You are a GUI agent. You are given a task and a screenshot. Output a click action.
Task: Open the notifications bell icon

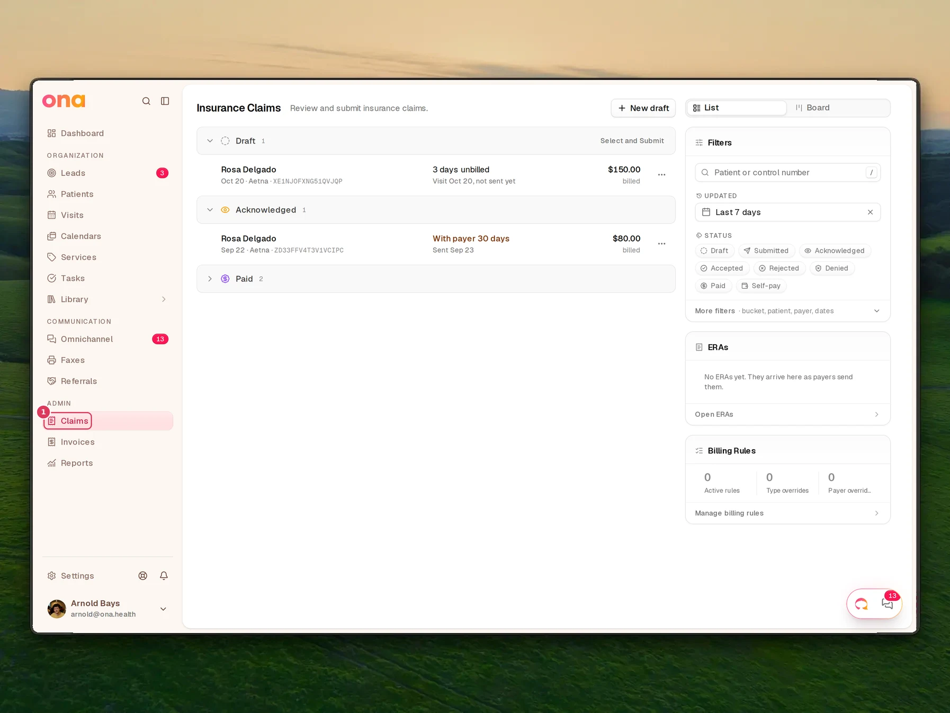point(164,576)
